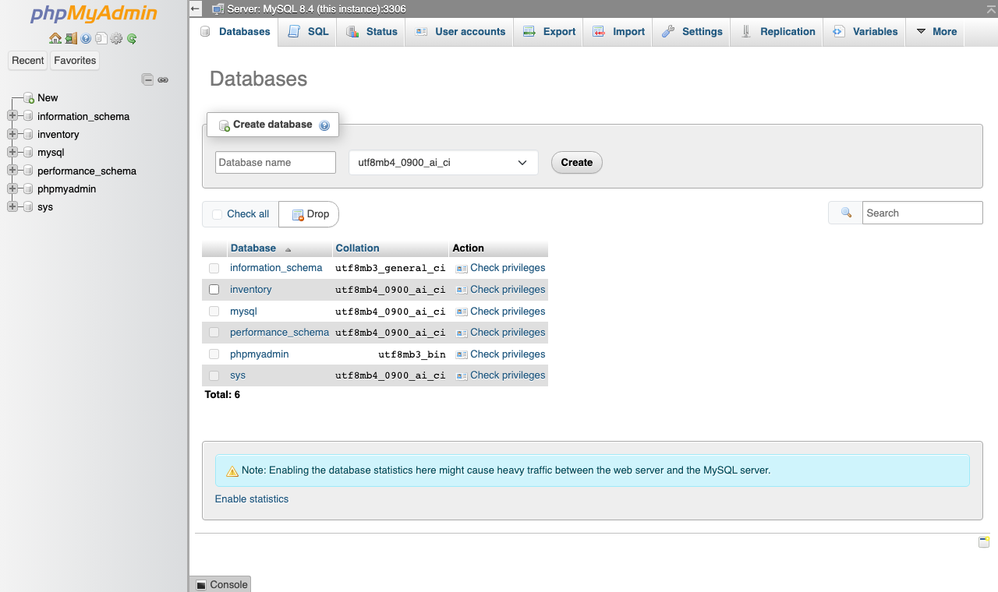Click the yellow note icon at page bottom
Image resolution: width=998 pixels, height=592 pixels.
pyautogui.click(x=984, y=542)
